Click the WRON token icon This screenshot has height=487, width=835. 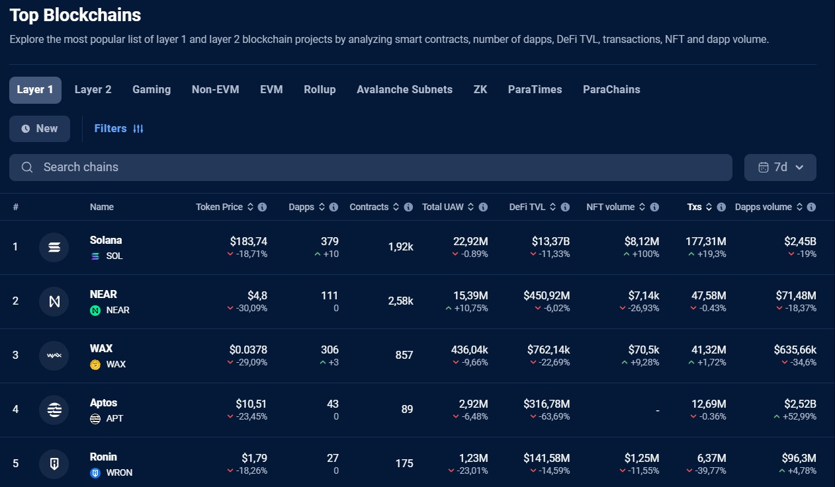click(x=95, y=472)
